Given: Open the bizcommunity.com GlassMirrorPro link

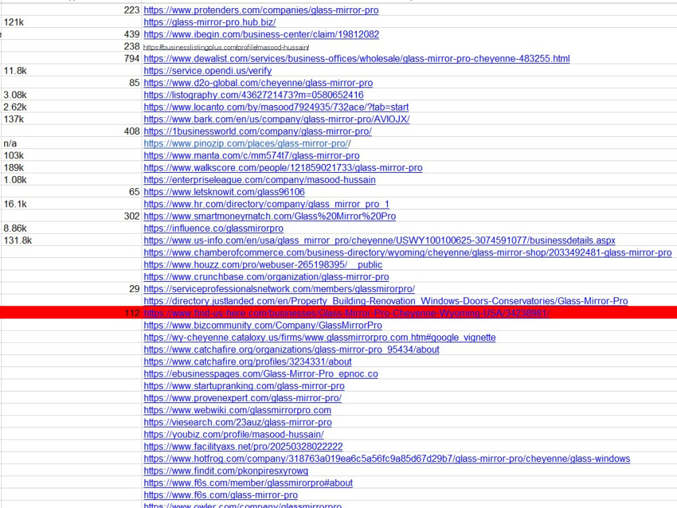Looking at the screenshot, I should coord(263,324).
